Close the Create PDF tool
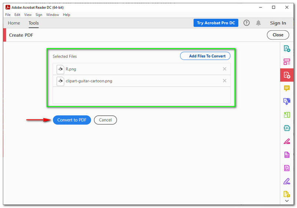The image size is (297, 208). tap(278, 35)
